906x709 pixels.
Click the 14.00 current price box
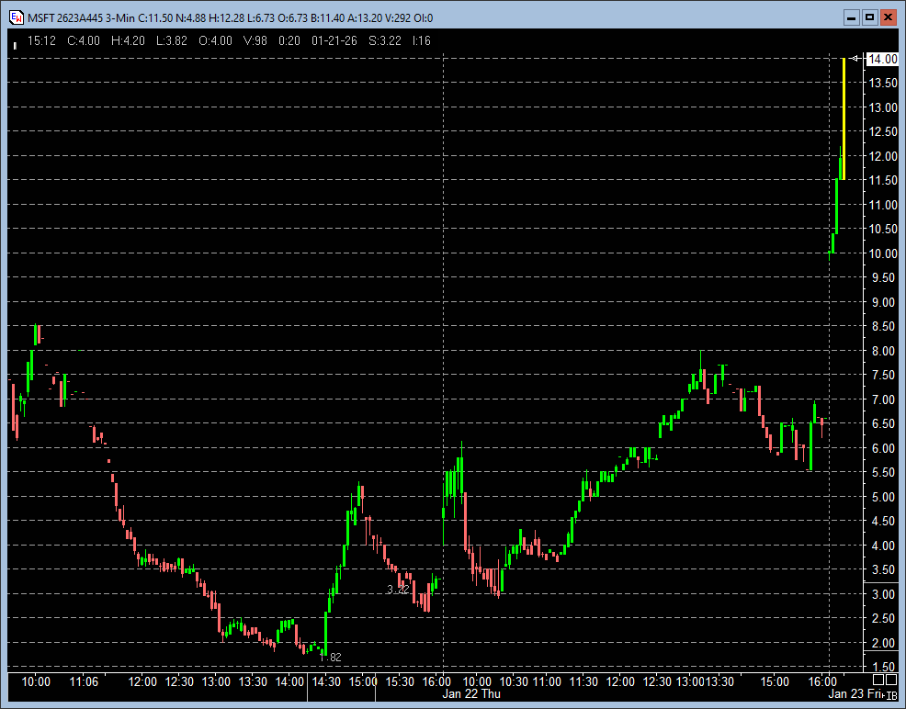tap(883, 59)
